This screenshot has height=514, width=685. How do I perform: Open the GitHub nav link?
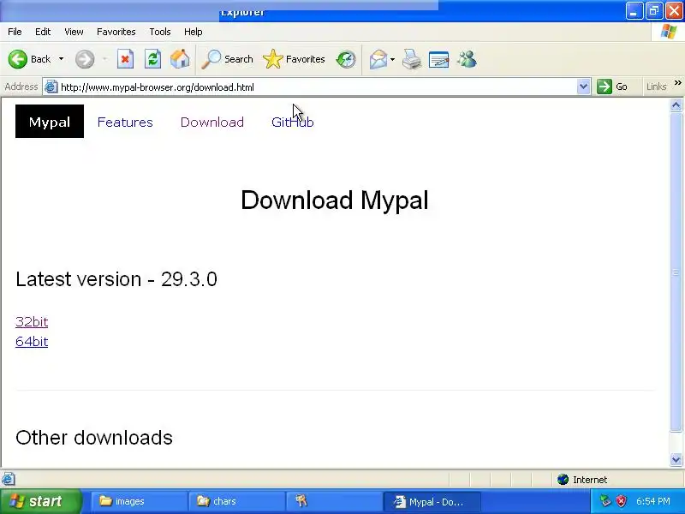[x=292, y=122]
